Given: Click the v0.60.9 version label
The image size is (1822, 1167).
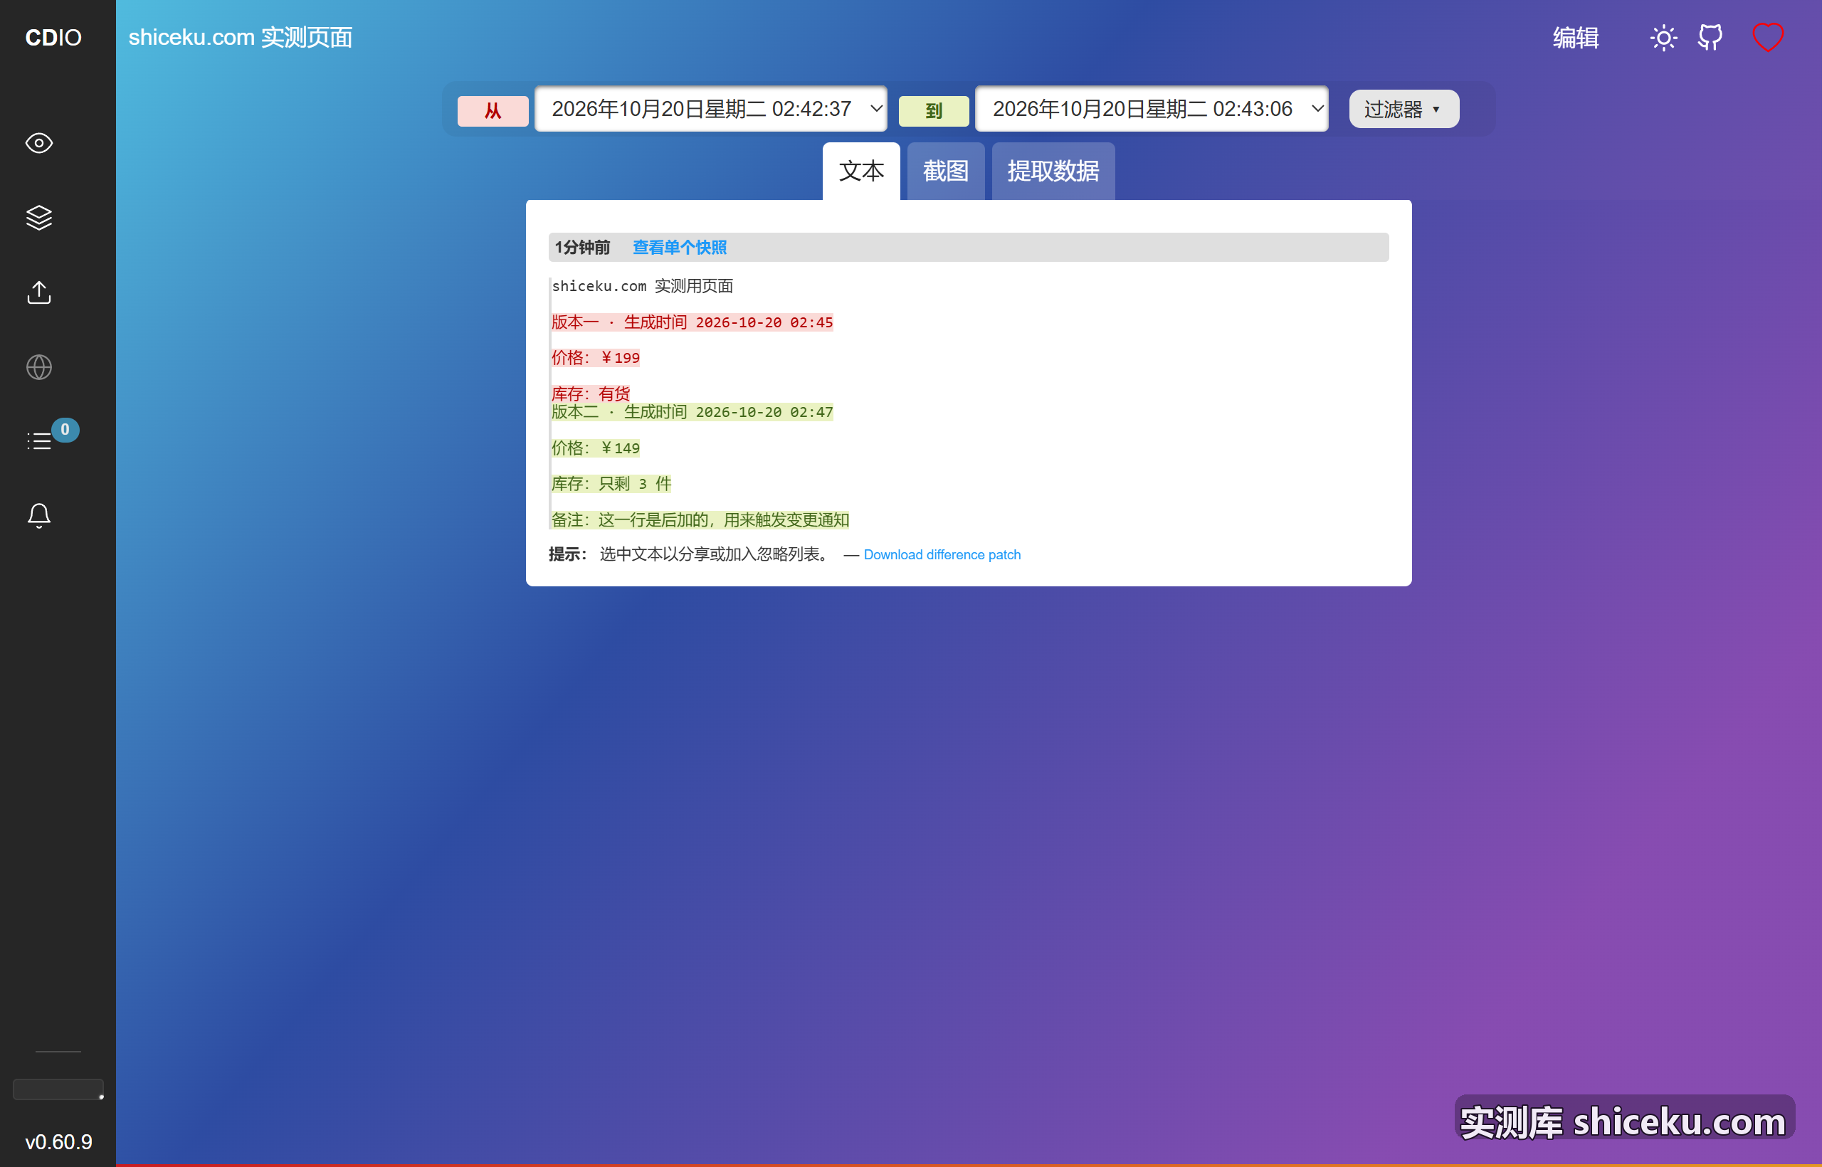Looking at the screenshot, I should pyautogui.click(x=58, y=1141).
